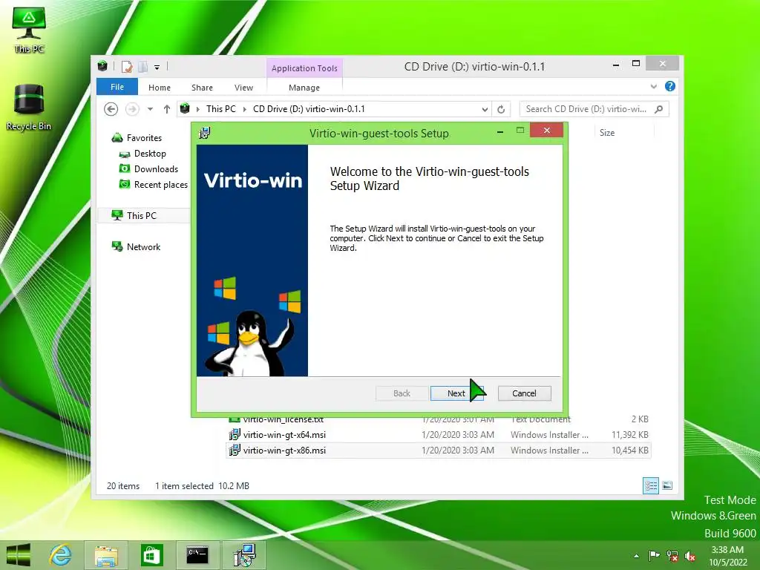Screen dimensions: 760x570
Task: Select virtio-win-gt-x64.msi file
Action: [x=284, y=435]
